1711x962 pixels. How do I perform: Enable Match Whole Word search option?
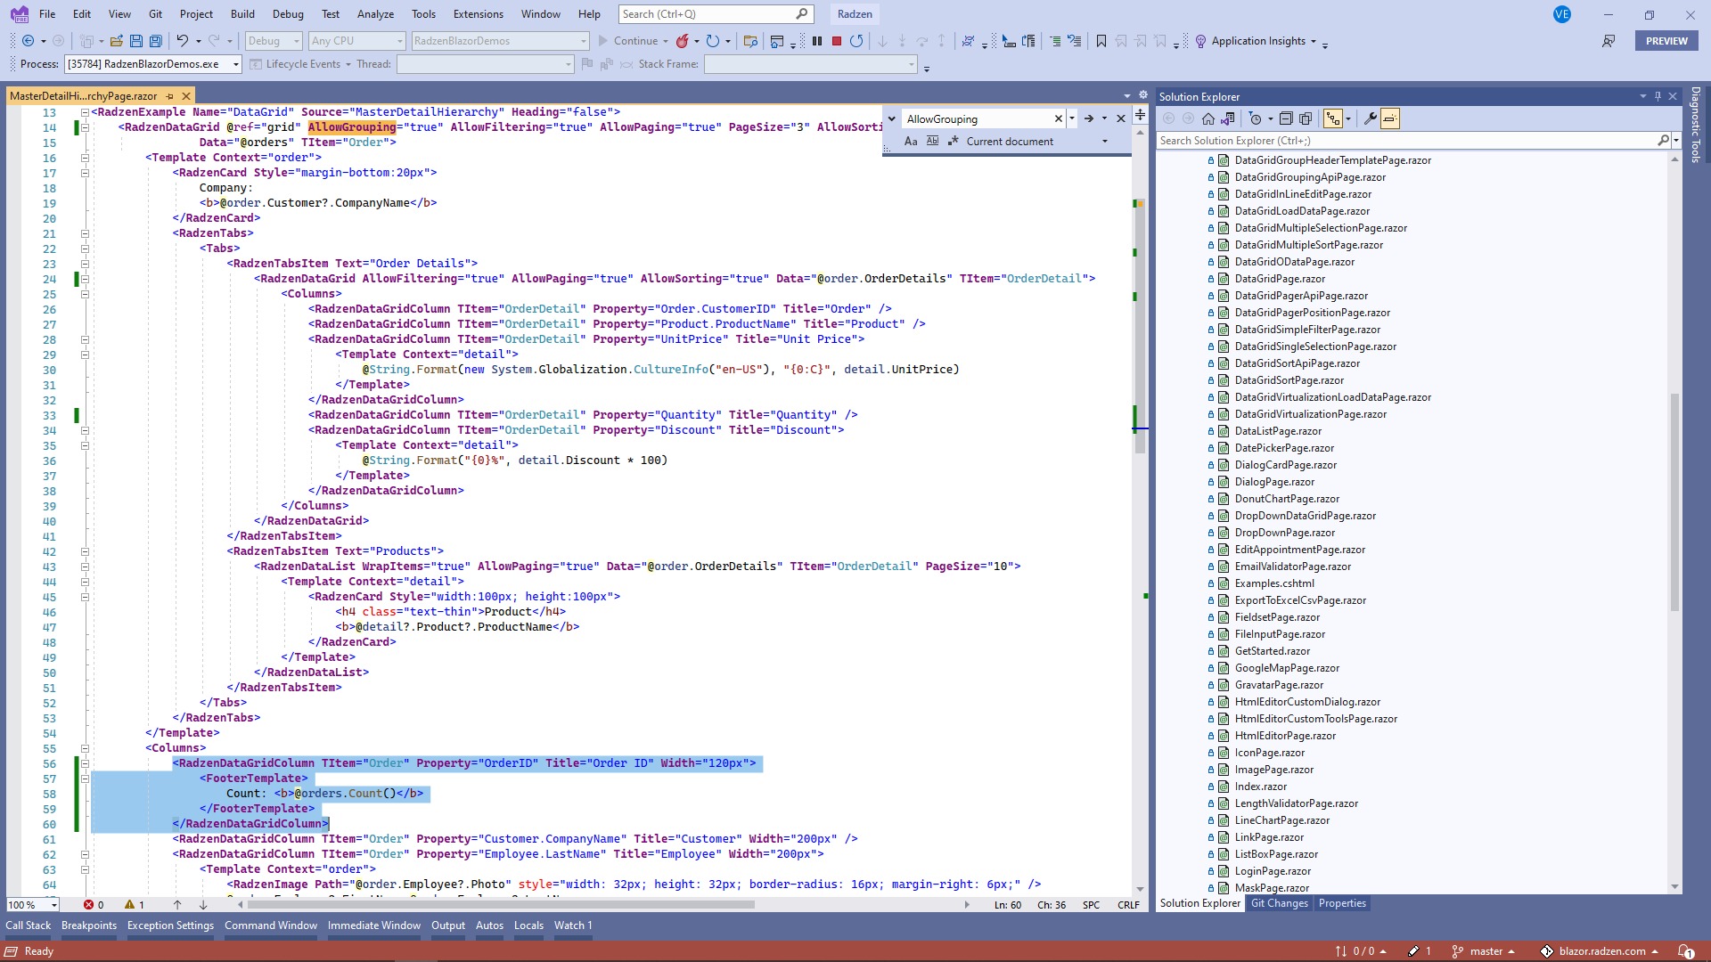[932, 141]
